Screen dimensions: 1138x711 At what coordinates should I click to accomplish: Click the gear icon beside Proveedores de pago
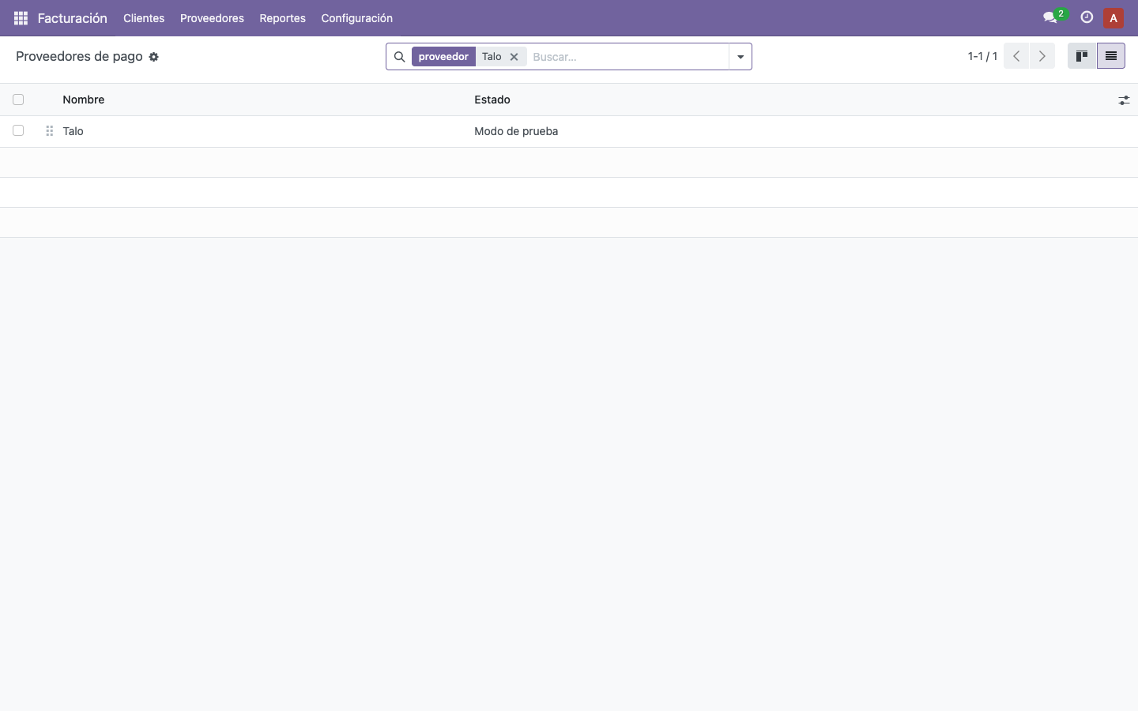[154, 57]
